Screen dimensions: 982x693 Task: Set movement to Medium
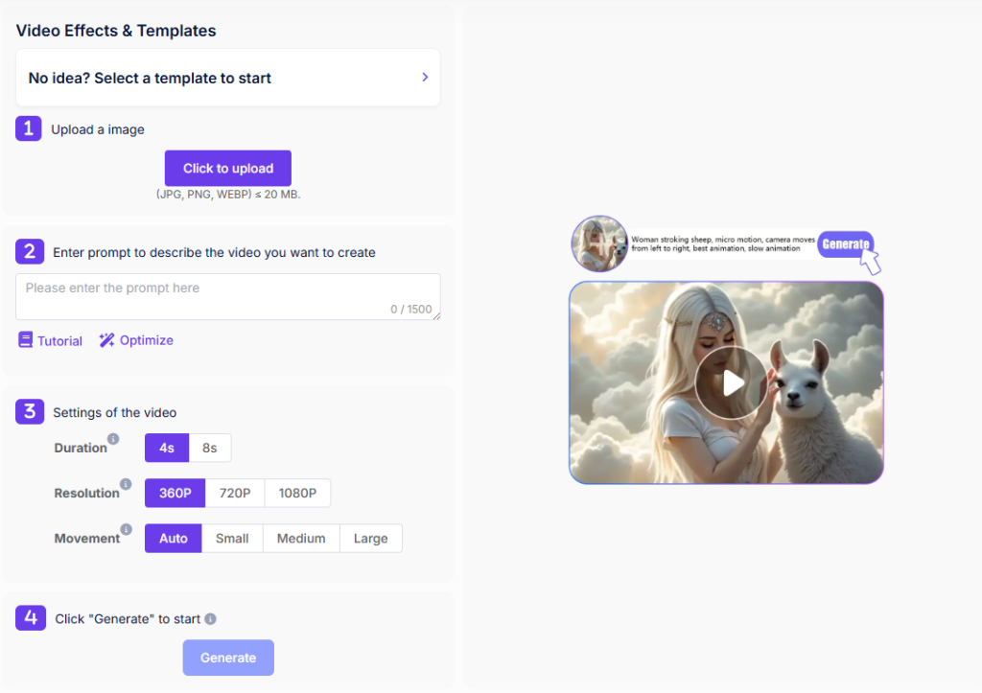coord(301,539)
